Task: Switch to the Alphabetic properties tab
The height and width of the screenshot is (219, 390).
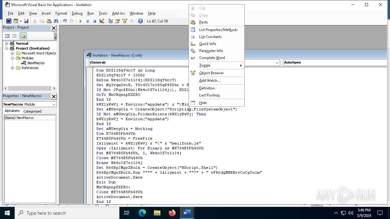Action: pos(12,111)
